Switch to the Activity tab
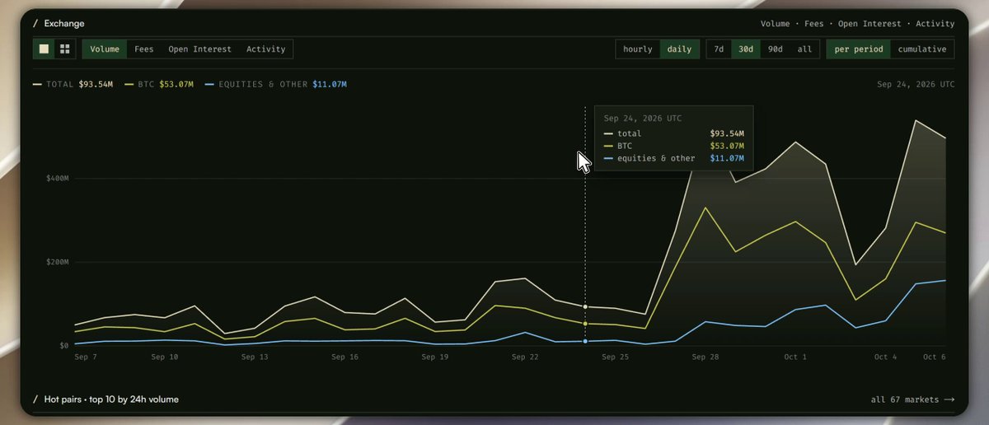The image size is (989, 425). [266, 49]
